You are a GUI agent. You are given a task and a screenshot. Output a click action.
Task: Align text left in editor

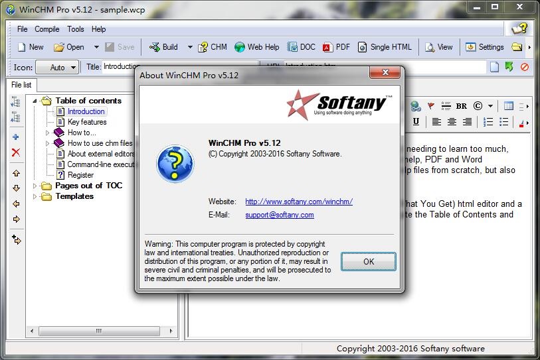point(436,122)
